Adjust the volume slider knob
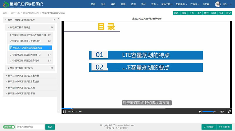 214,111
